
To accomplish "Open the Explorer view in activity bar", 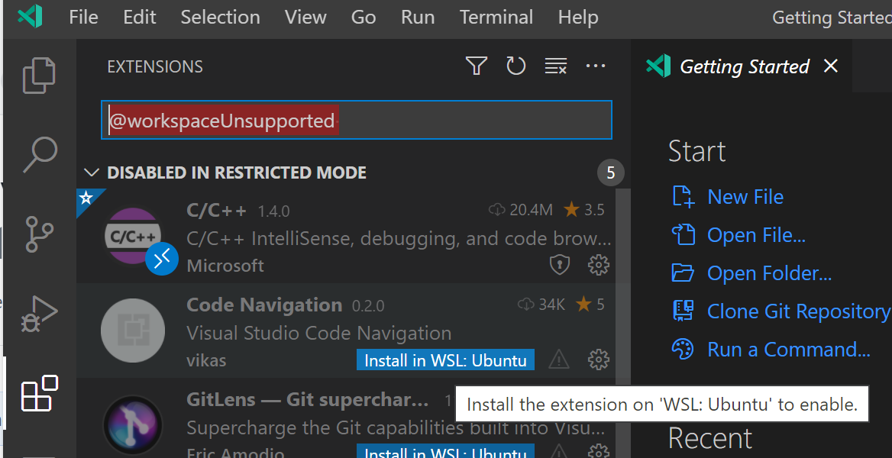I will tap(39, 75).
